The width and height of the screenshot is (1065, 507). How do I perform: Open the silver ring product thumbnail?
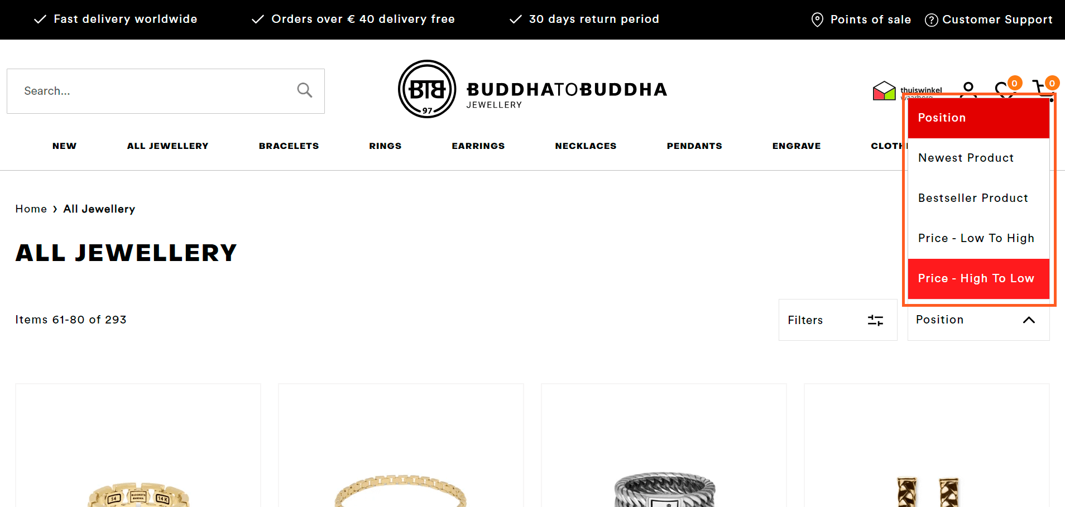(x=664, y=445)
